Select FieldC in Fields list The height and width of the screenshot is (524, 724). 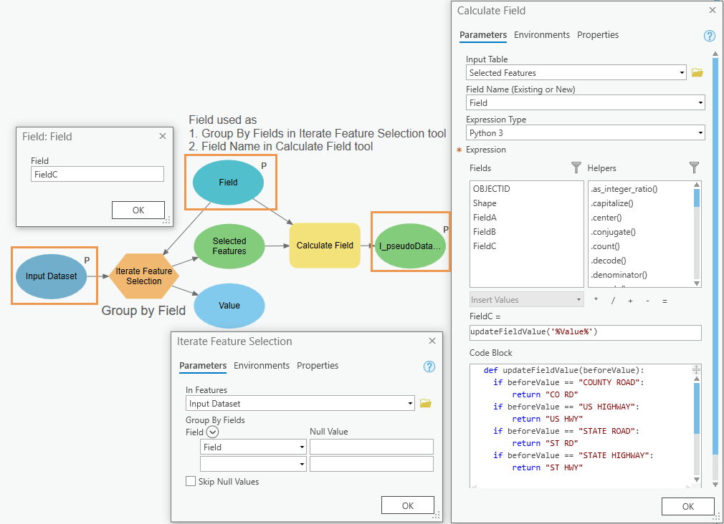click(485, 246)
